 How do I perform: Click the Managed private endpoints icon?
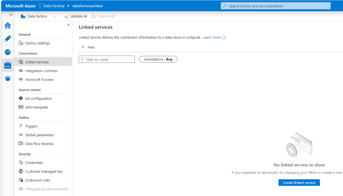[21, 189]
